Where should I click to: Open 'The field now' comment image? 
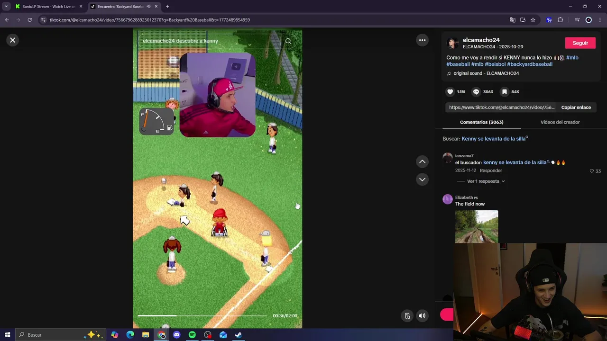pyautogui.click(x=477, y=227)
